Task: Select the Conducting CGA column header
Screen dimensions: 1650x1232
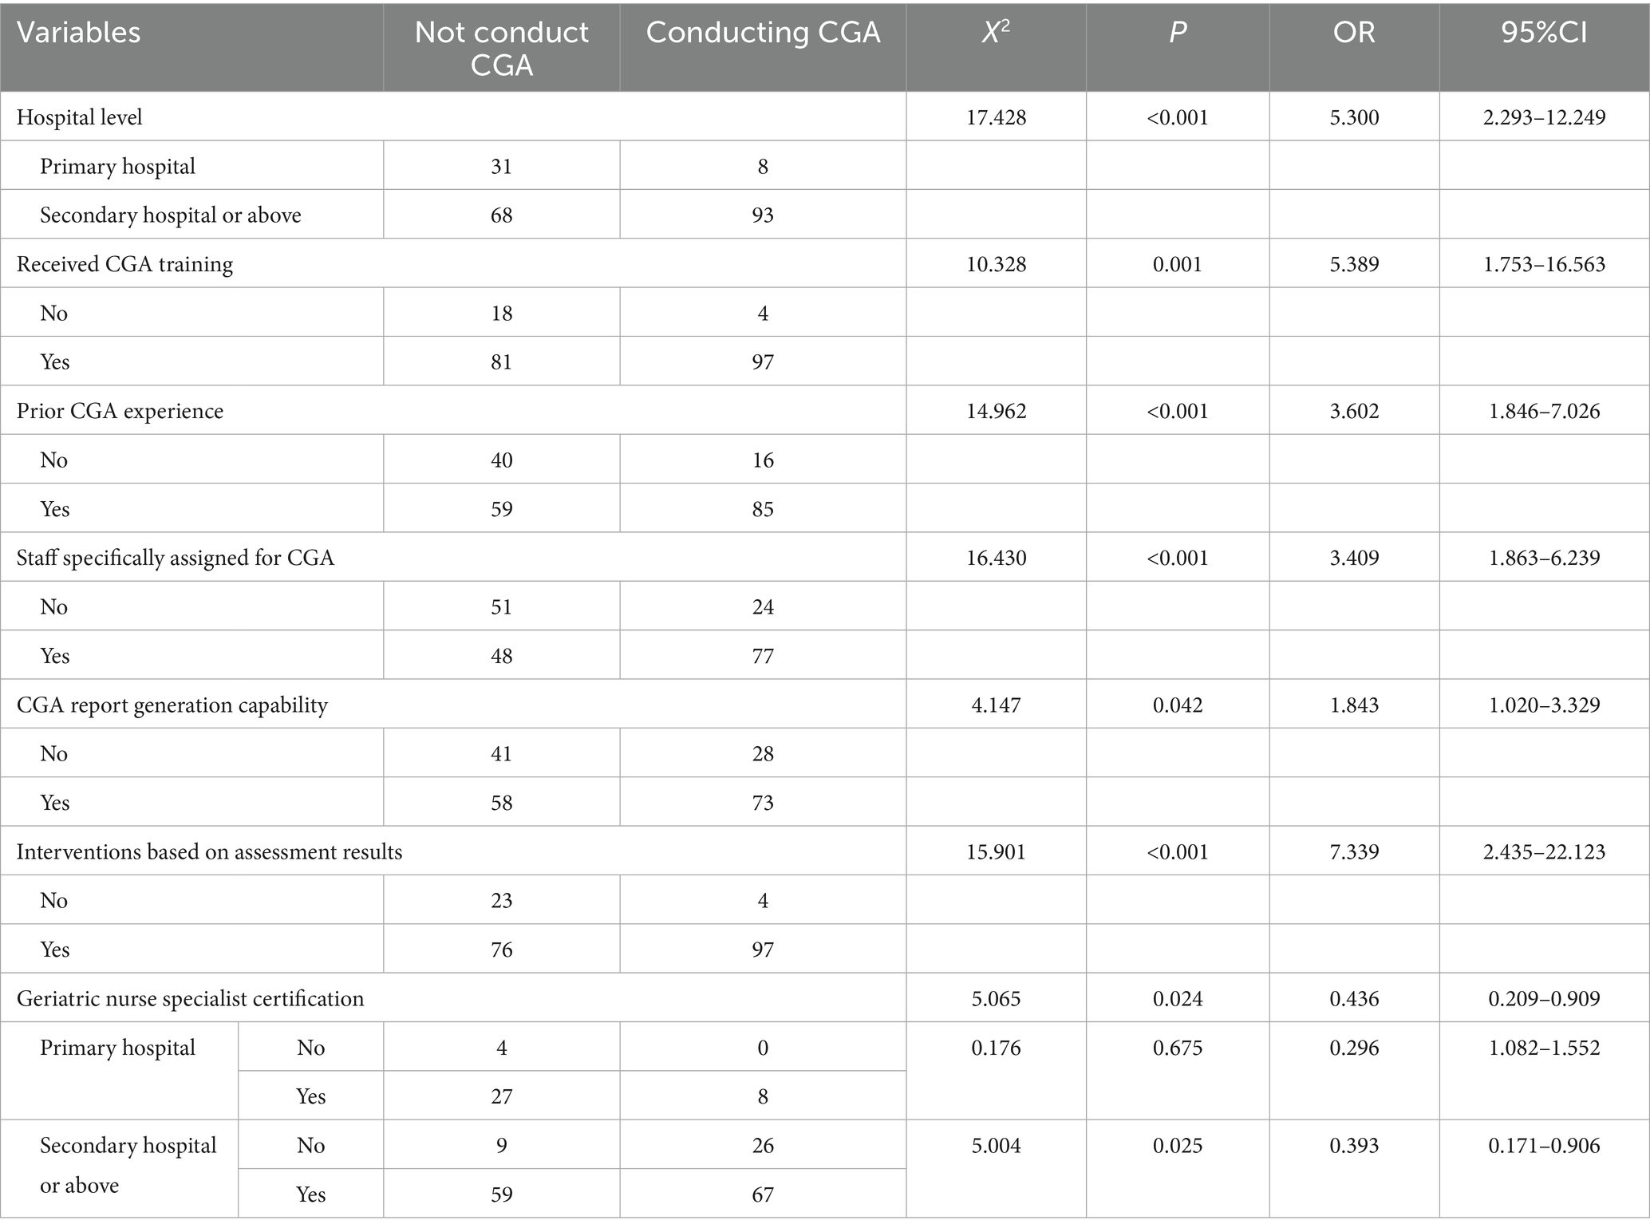Action: click(x=763, y=33)
